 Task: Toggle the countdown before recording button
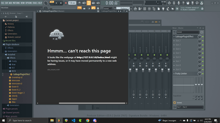pos(89,3)
